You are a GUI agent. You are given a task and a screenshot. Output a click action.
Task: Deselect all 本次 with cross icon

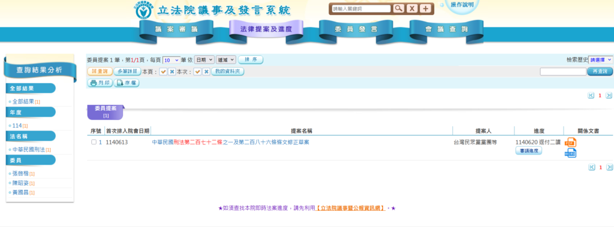(x=206, y=72)
